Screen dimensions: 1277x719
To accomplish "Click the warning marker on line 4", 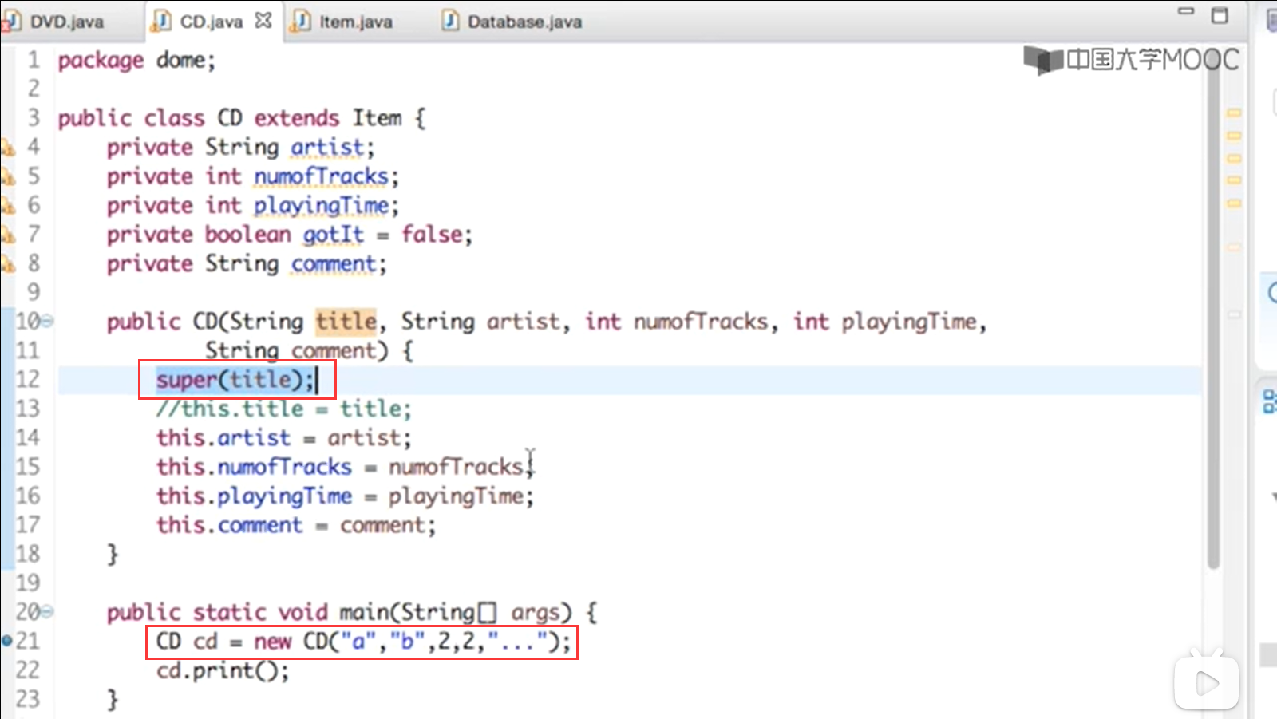I will (x=7, y=147).
